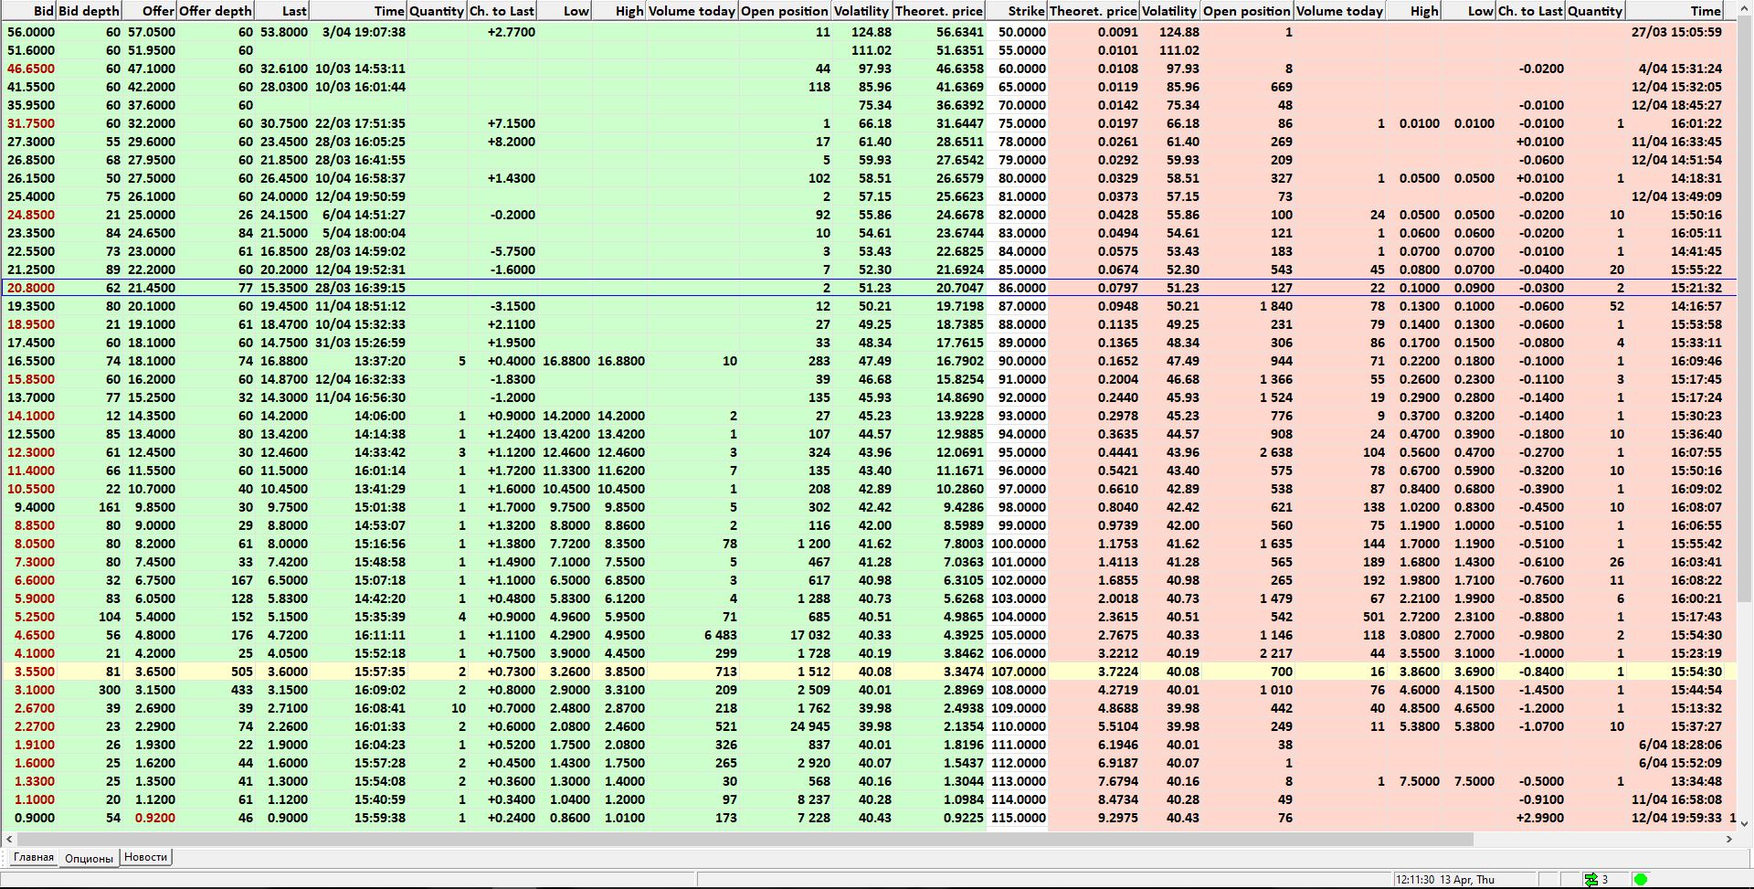Viewport: 1754px width, 889px height.
Task: Click put open position value 2 217
Action: (x=1276, y=653)
